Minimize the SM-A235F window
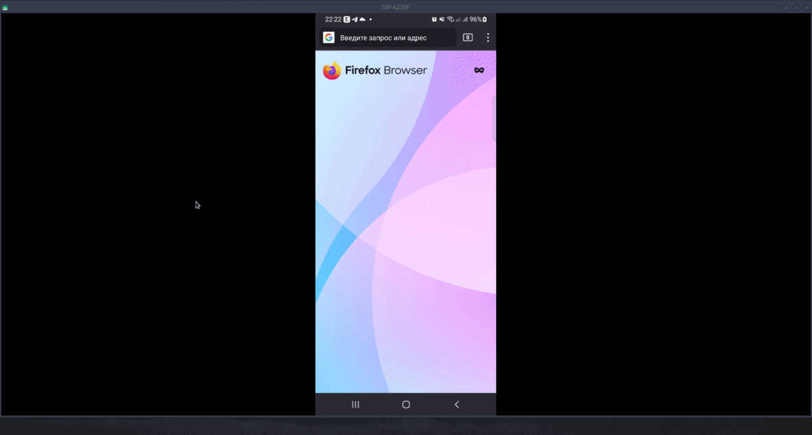Image resolution: width=812 pixels, height=435 pixels. point(786,7)
